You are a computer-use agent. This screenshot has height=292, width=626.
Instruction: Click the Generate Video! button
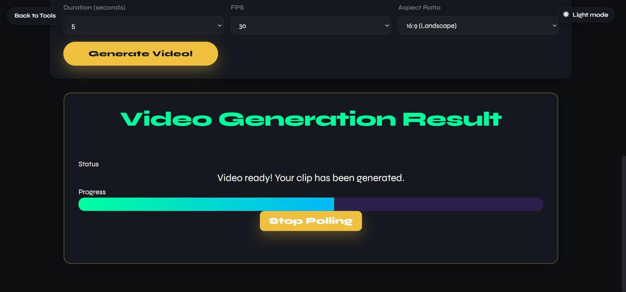tap(141, 53)
